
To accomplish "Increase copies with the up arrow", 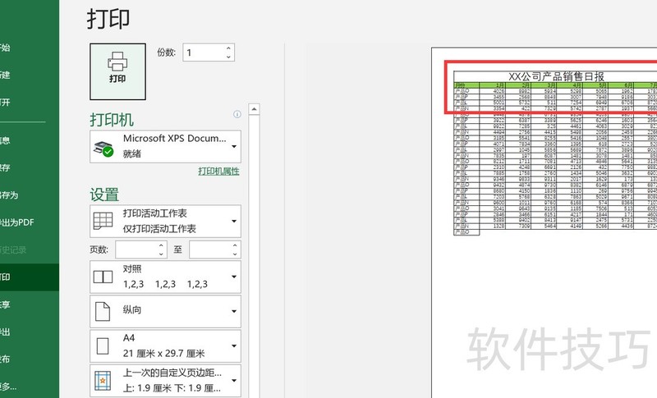I will pos(229,48).
